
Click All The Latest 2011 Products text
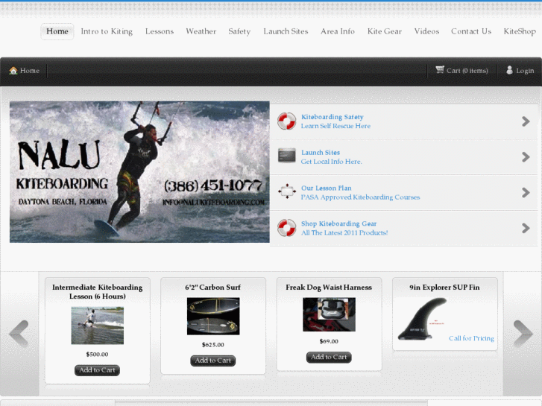(344, 232)
